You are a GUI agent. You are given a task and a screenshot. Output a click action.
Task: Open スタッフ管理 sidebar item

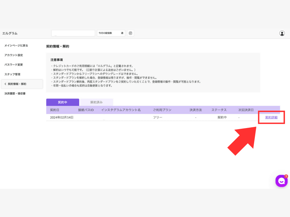[x=12, y=74]
